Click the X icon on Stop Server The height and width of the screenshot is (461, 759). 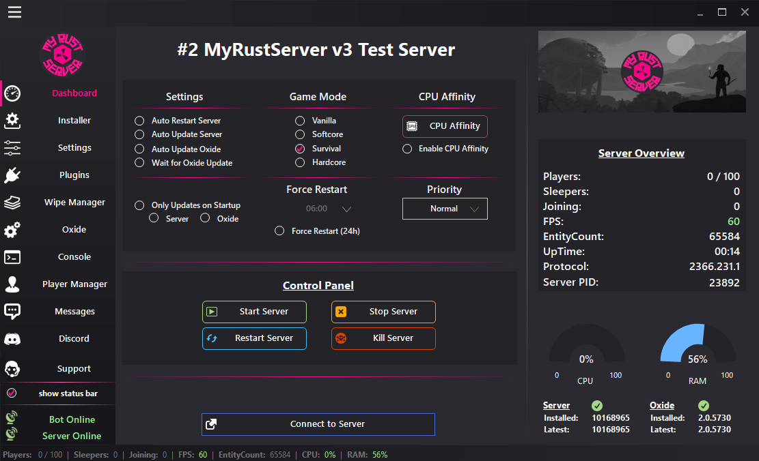pos(341,312)
